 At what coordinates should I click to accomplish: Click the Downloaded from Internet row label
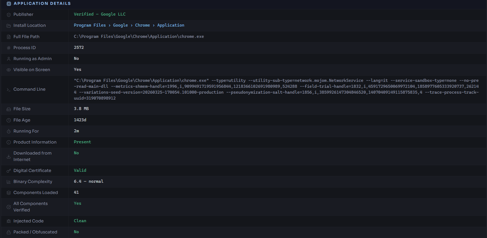click(32, 156)
